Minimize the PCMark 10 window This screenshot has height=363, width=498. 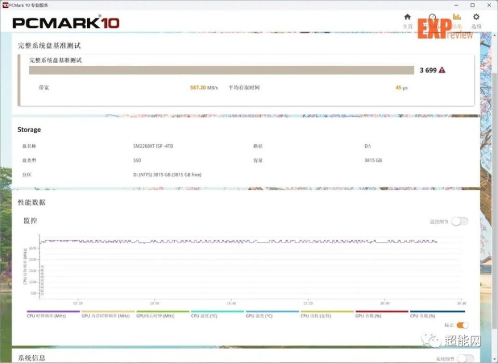click(457, 5)
